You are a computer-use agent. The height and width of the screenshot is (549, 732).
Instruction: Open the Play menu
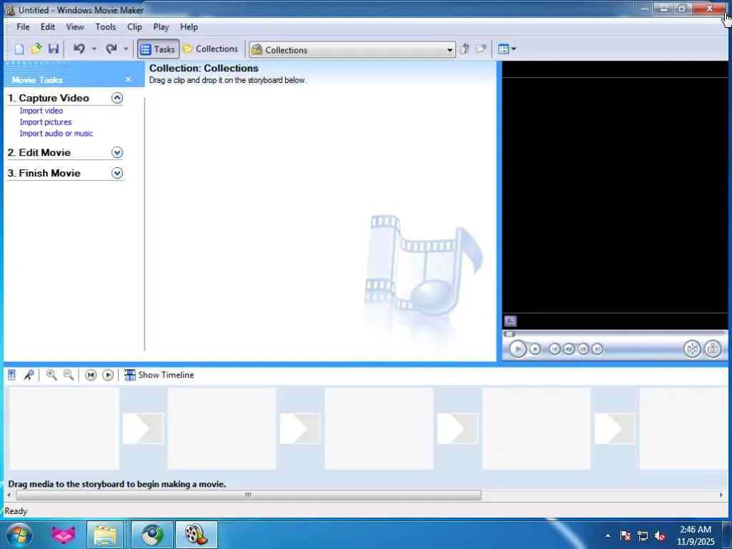tap(161, 27)
